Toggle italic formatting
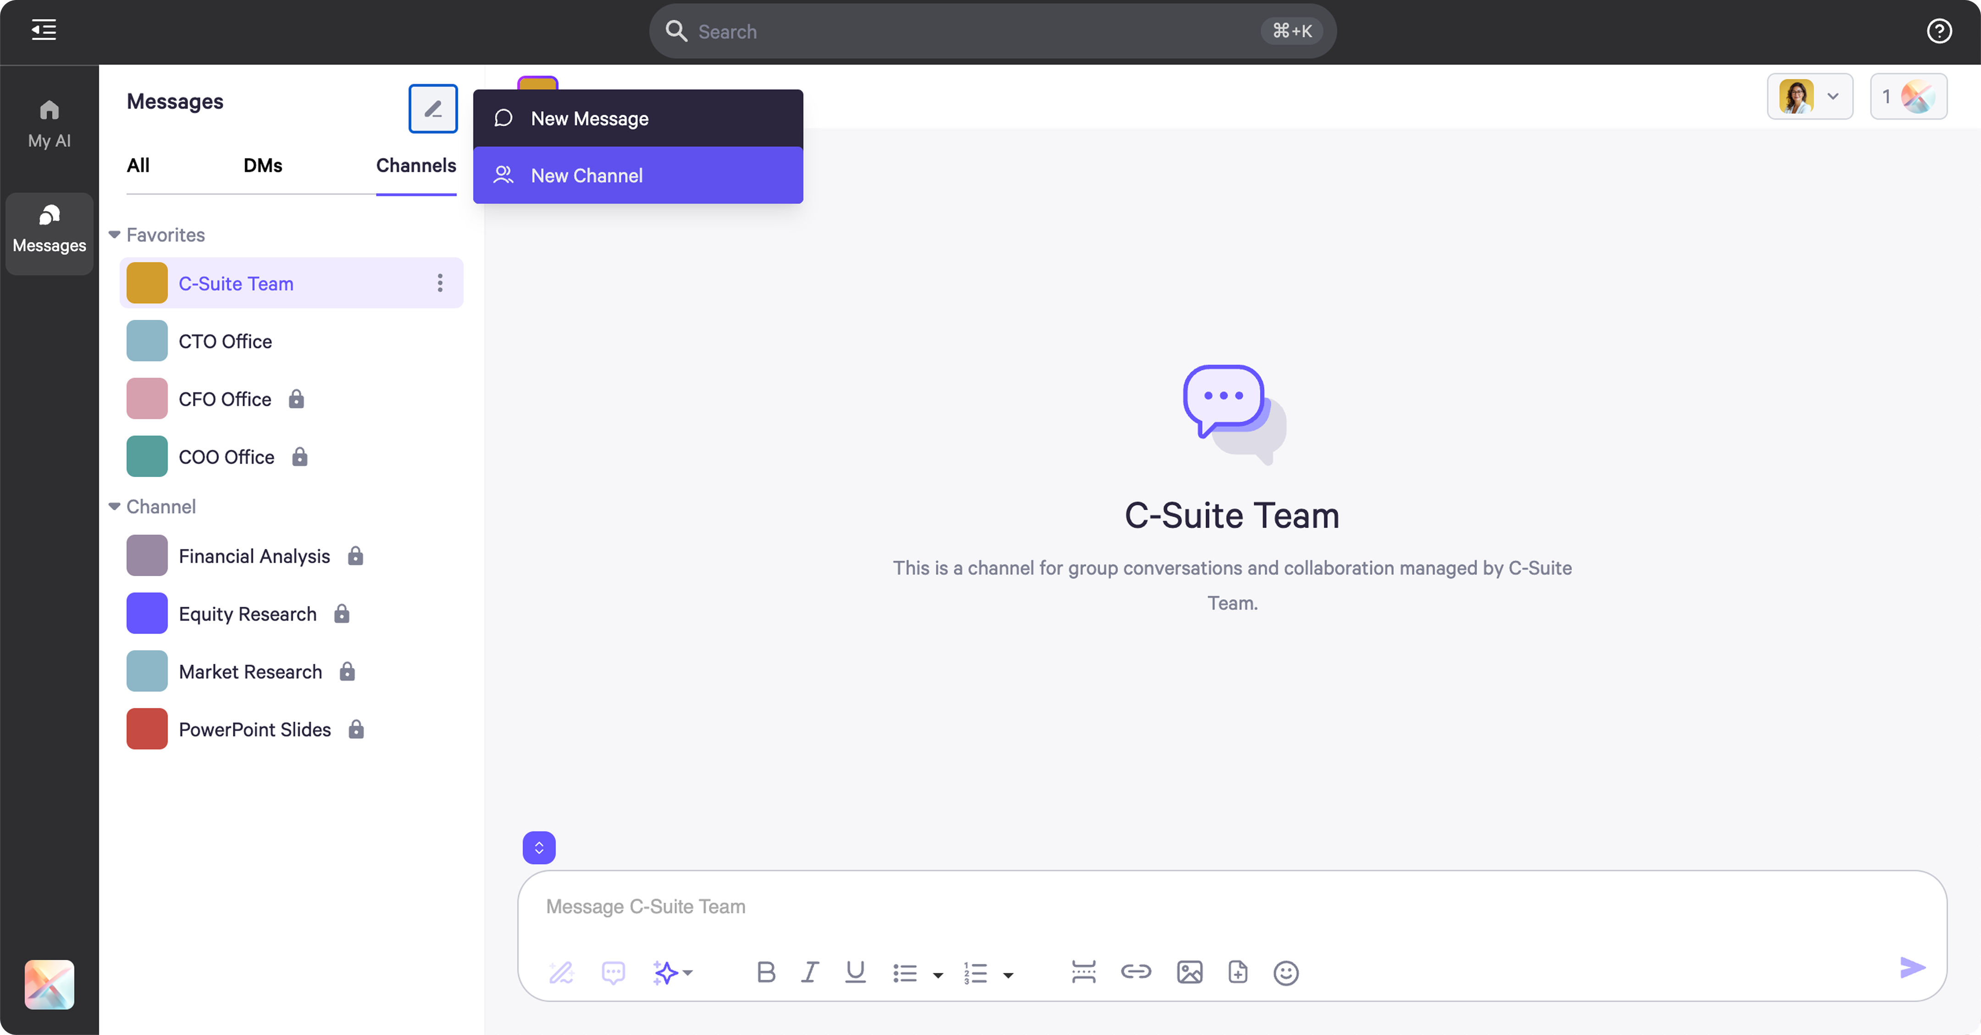The width and height of the screenshot is (1981, 1035). (x=810, y=972)
